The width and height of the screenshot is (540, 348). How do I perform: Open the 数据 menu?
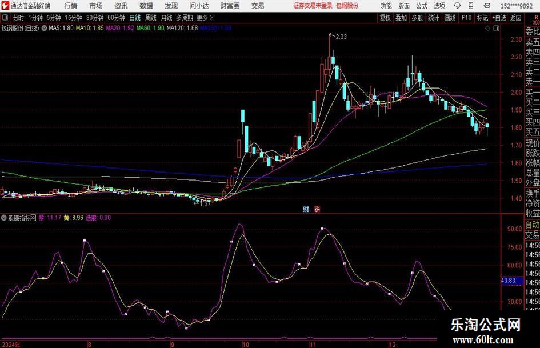point(146,6)
